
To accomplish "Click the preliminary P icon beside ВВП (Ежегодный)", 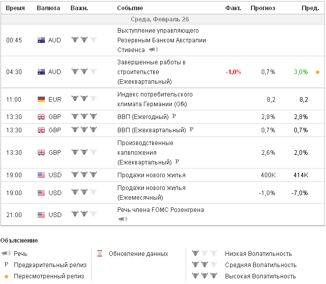I will coord(174,116).
